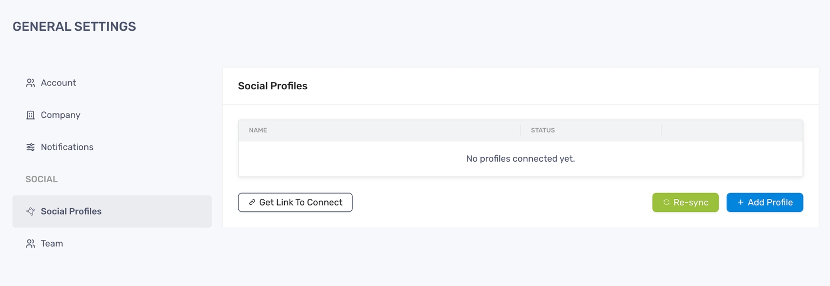Screen dimensions: 830x286
Task: Click the Team people icon
Action: 30,244
